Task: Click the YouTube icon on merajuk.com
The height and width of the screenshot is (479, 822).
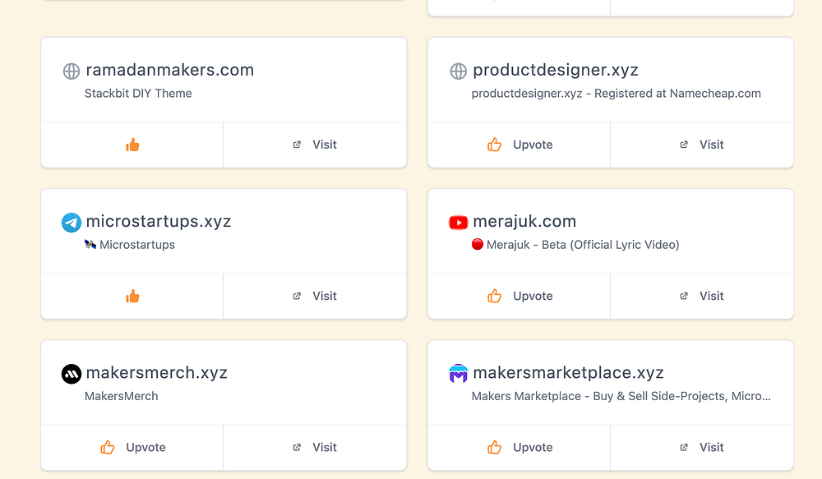Action: [x=459, y=223]
